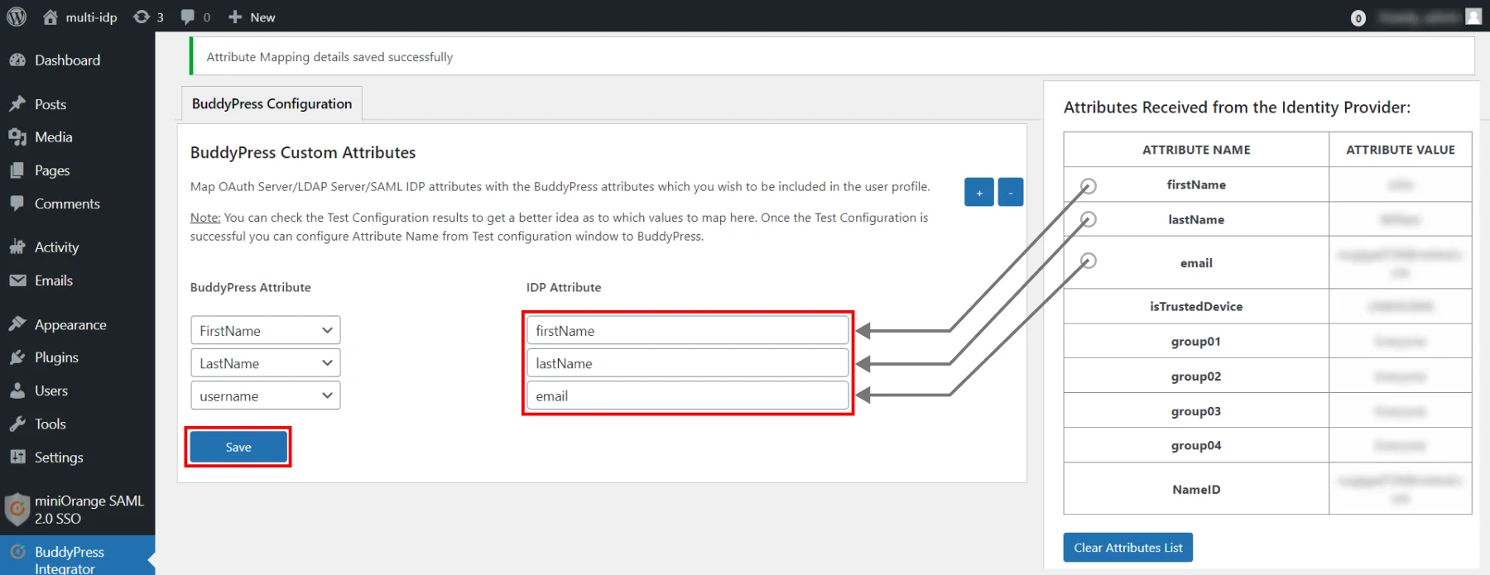
Task: Click the miniOrange SAML shield icon
Action: click(17, 510)
